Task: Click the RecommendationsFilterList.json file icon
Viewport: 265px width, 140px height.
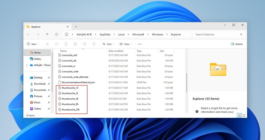Action: click(x=59, y=82)
